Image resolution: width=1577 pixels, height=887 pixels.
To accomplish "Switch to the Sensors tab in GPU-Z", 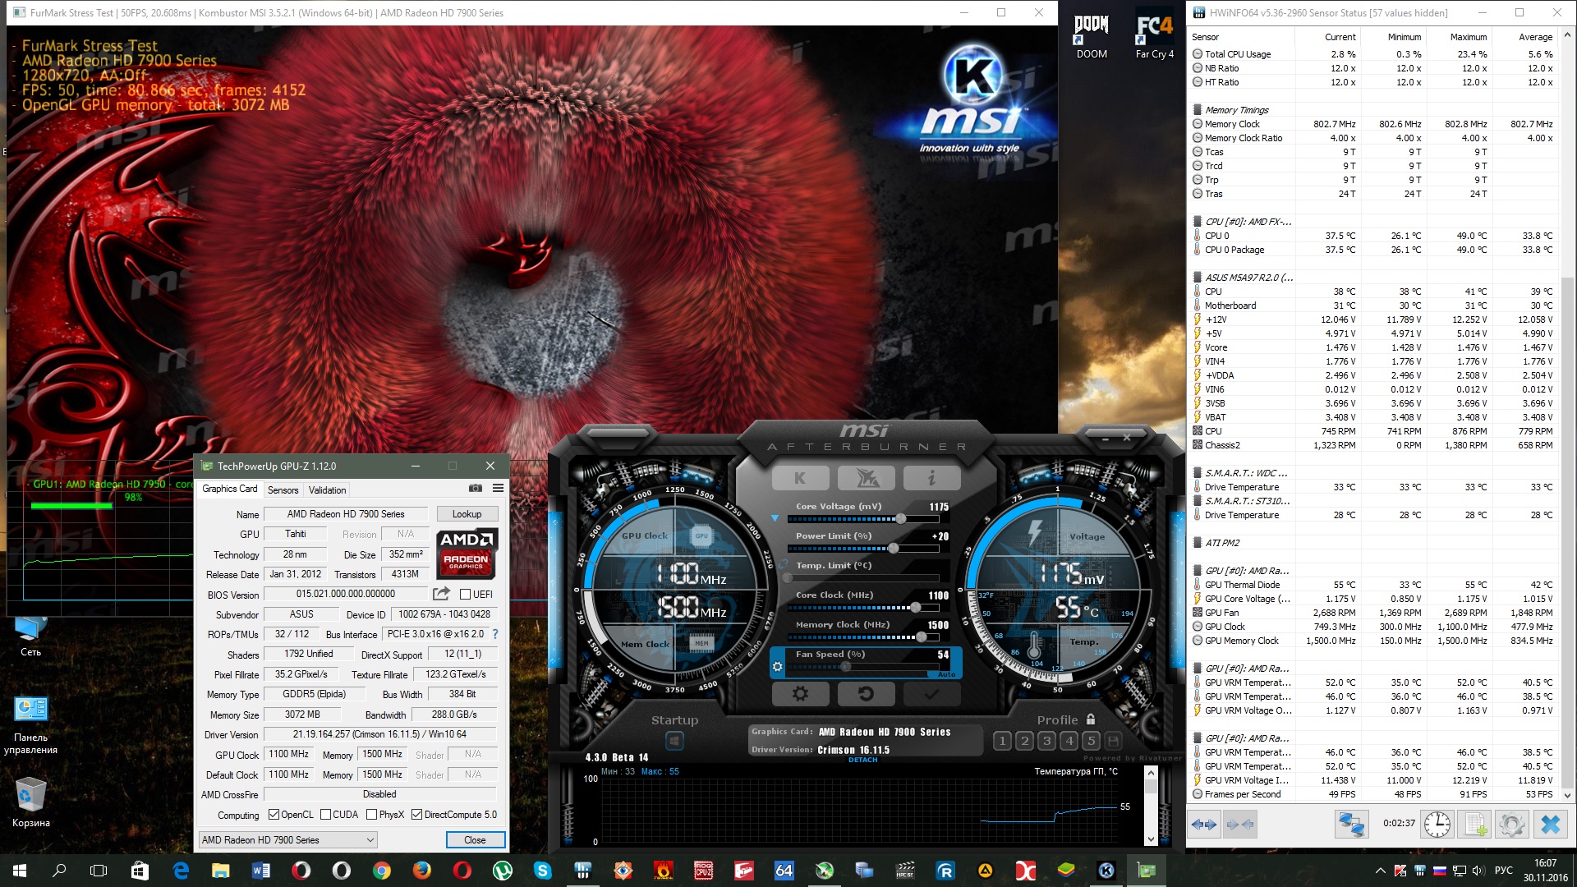I will click(x=283, y=490).
